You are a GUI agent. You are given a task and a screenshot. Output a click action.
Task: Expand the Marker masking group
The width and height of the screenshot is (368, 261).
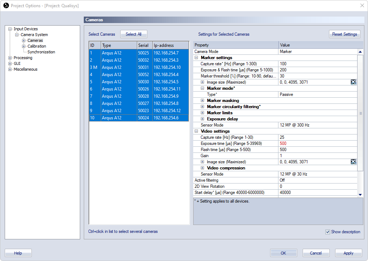click(x=202, y=101)
